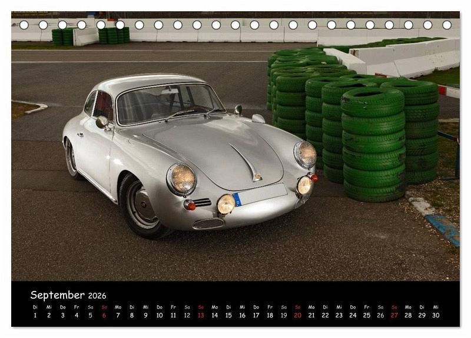Select Sunday the 6th, shown in red
The image size is (471, 338).
(104, 315)
